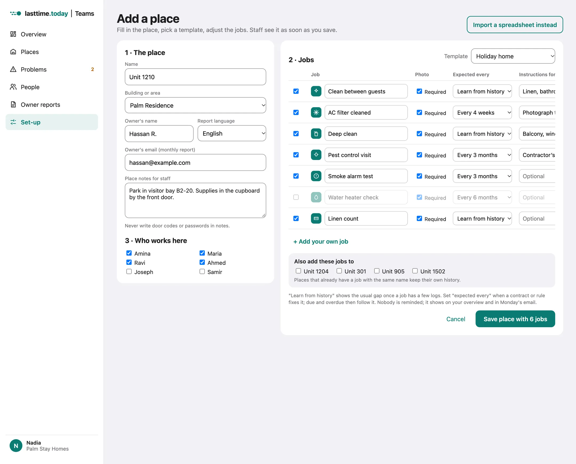This screenshot has height=464, width=576.
Task: Click the Clean between guests job icon
Action: click(x=316, y=91)
